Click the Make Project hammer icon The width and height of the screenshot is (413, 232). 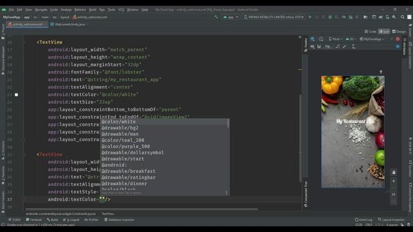tap(216, 17)
